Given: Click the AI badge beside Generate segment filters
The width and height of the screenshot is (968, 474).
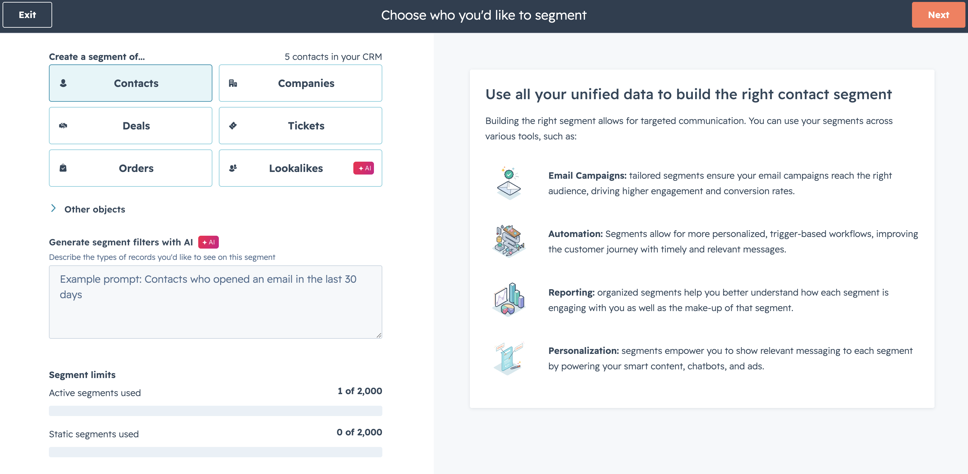Looking at the screenshot, I should pyautogui.click(x=208, y=242).
